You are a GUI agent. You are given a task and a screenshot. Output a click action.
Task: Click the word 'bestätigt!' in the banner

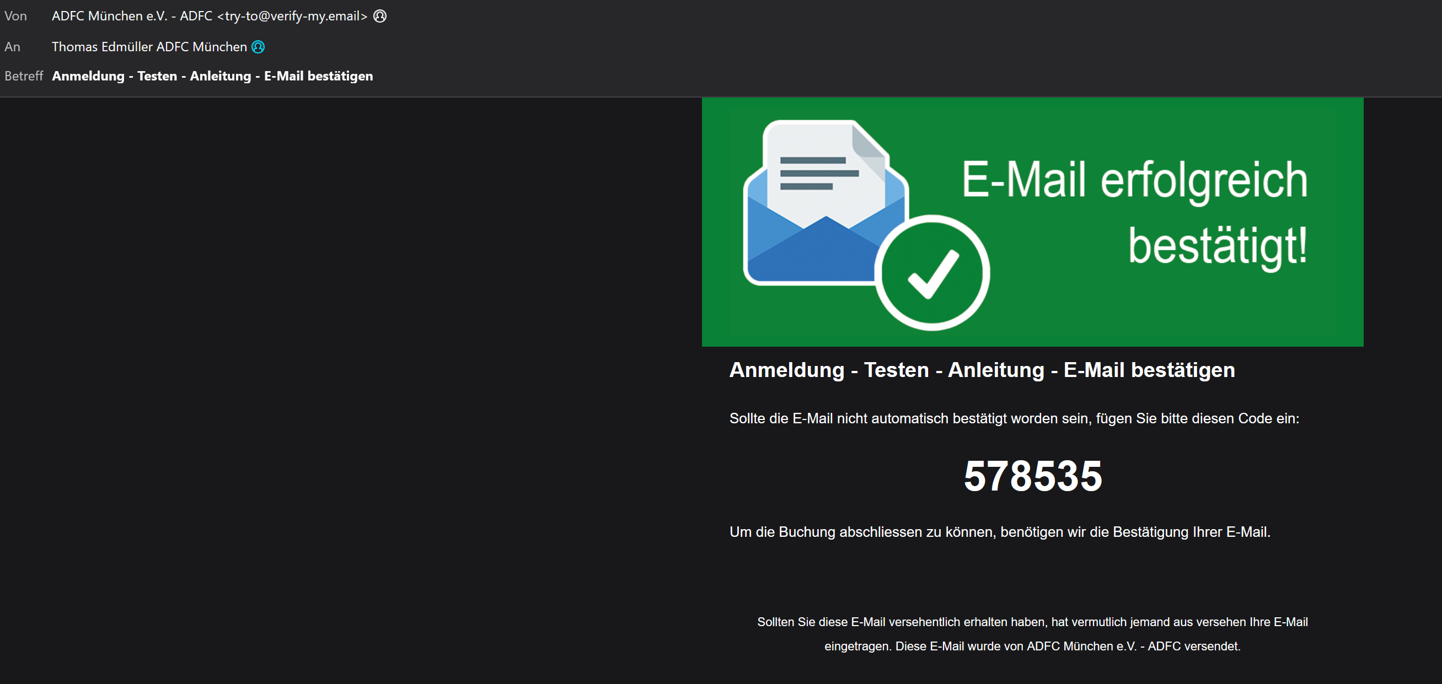(1218, 246)
